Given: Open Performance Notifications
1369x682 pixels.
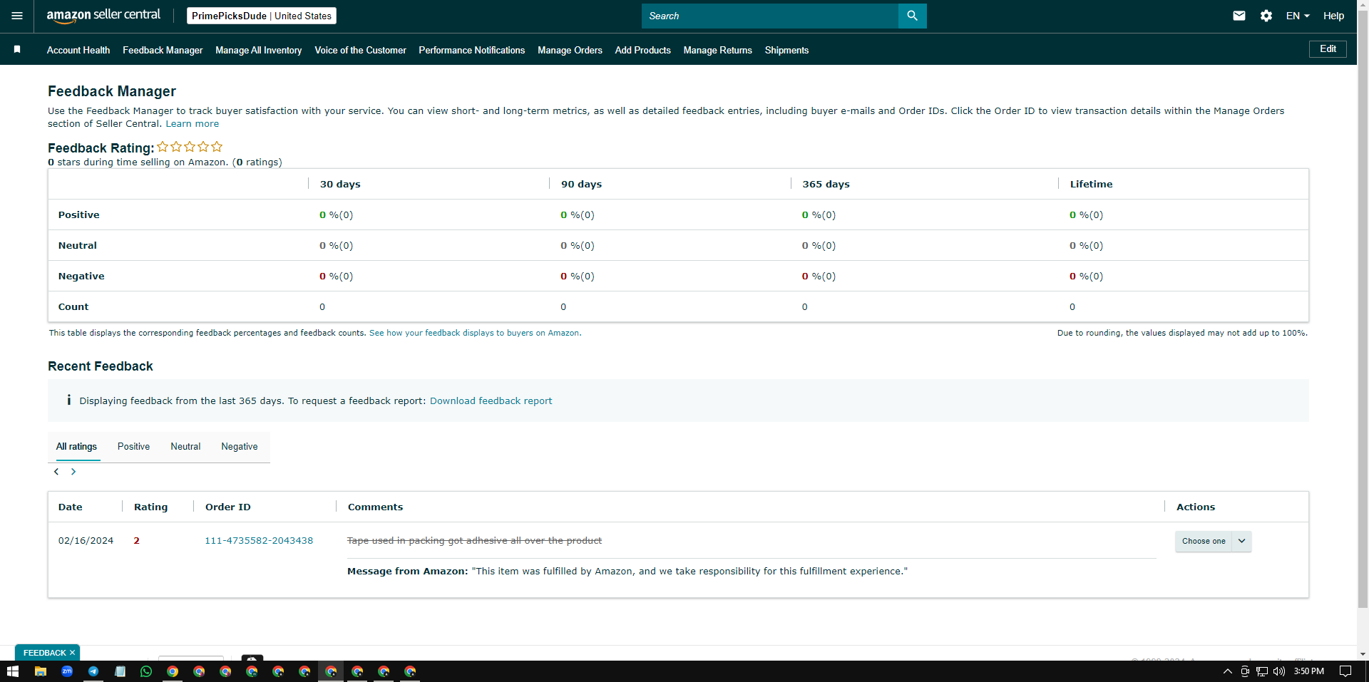Looking at the screenshot, I should click(x=472, y=50).
